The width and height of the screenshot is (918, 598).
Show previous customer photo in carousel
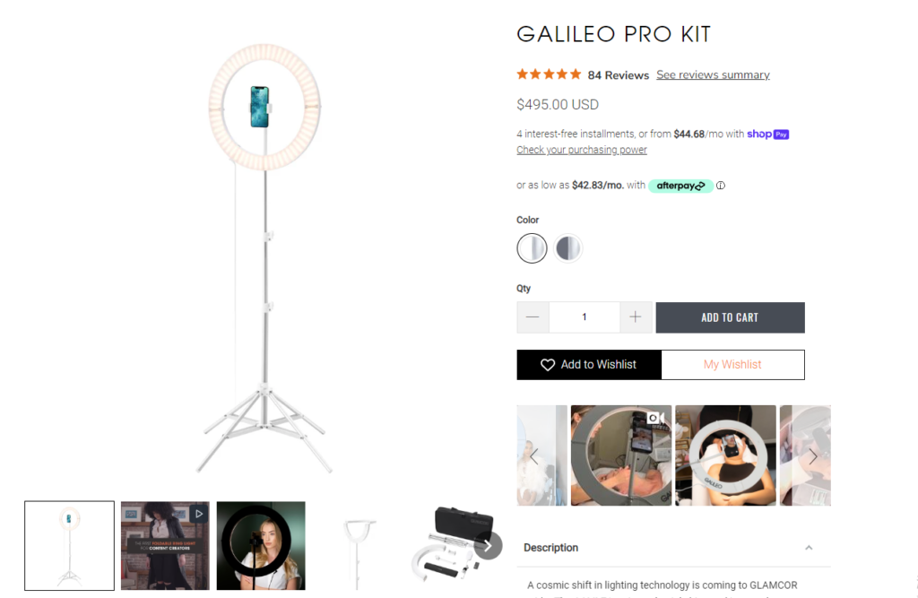pos(534,456)
